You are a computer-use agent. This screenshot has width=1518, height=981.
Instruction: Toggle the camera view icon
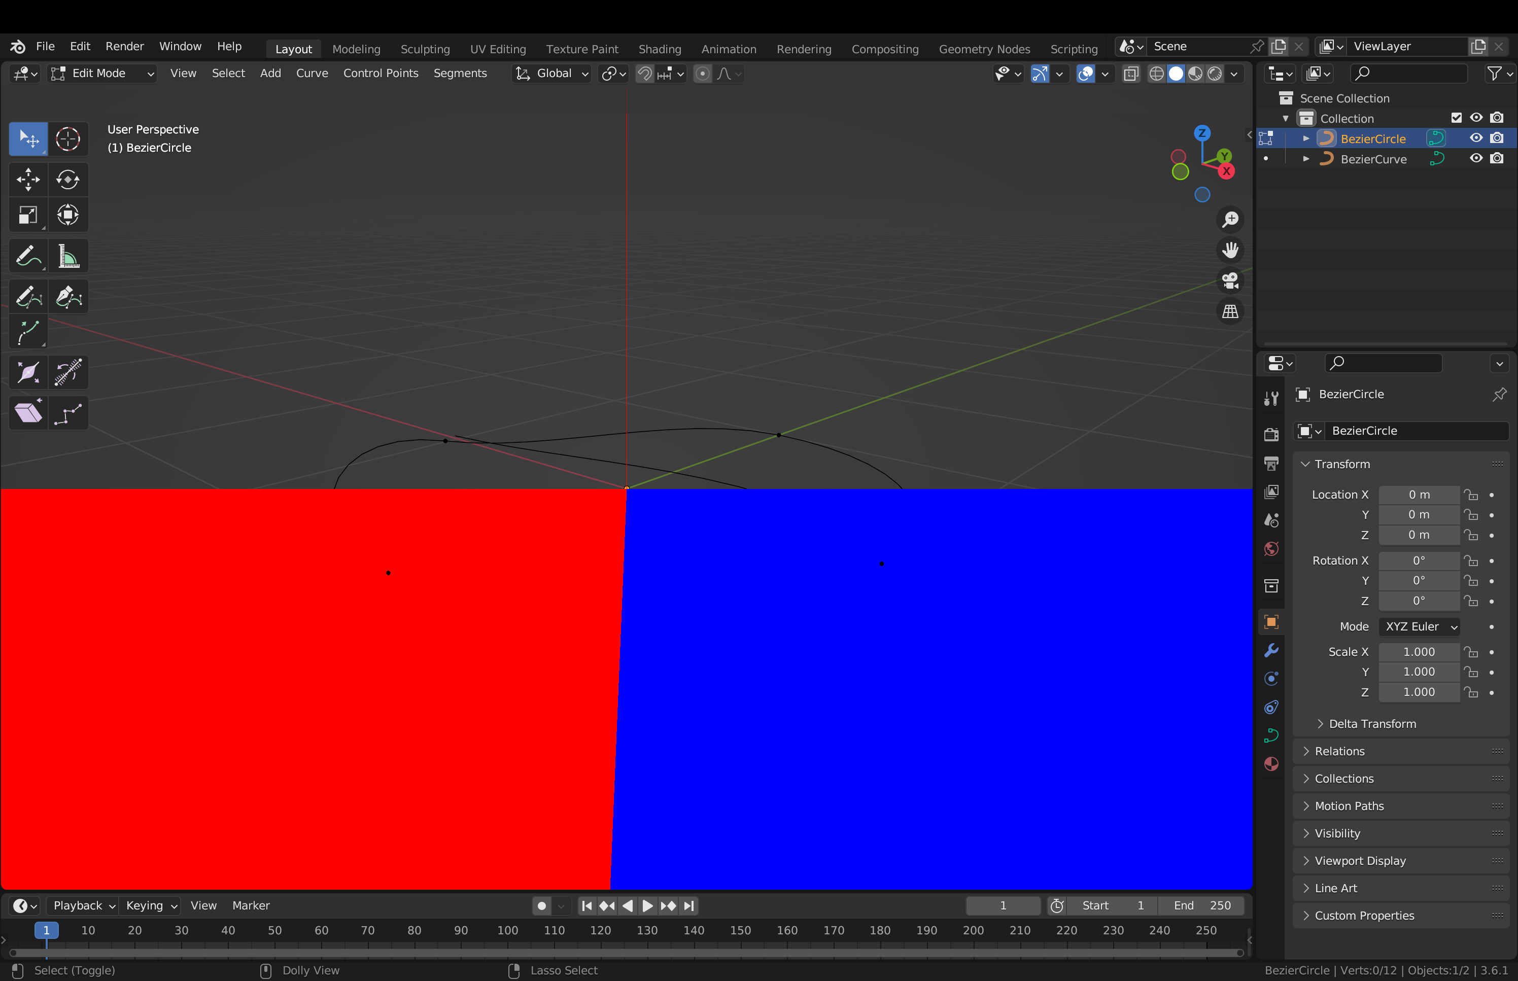1230,281
